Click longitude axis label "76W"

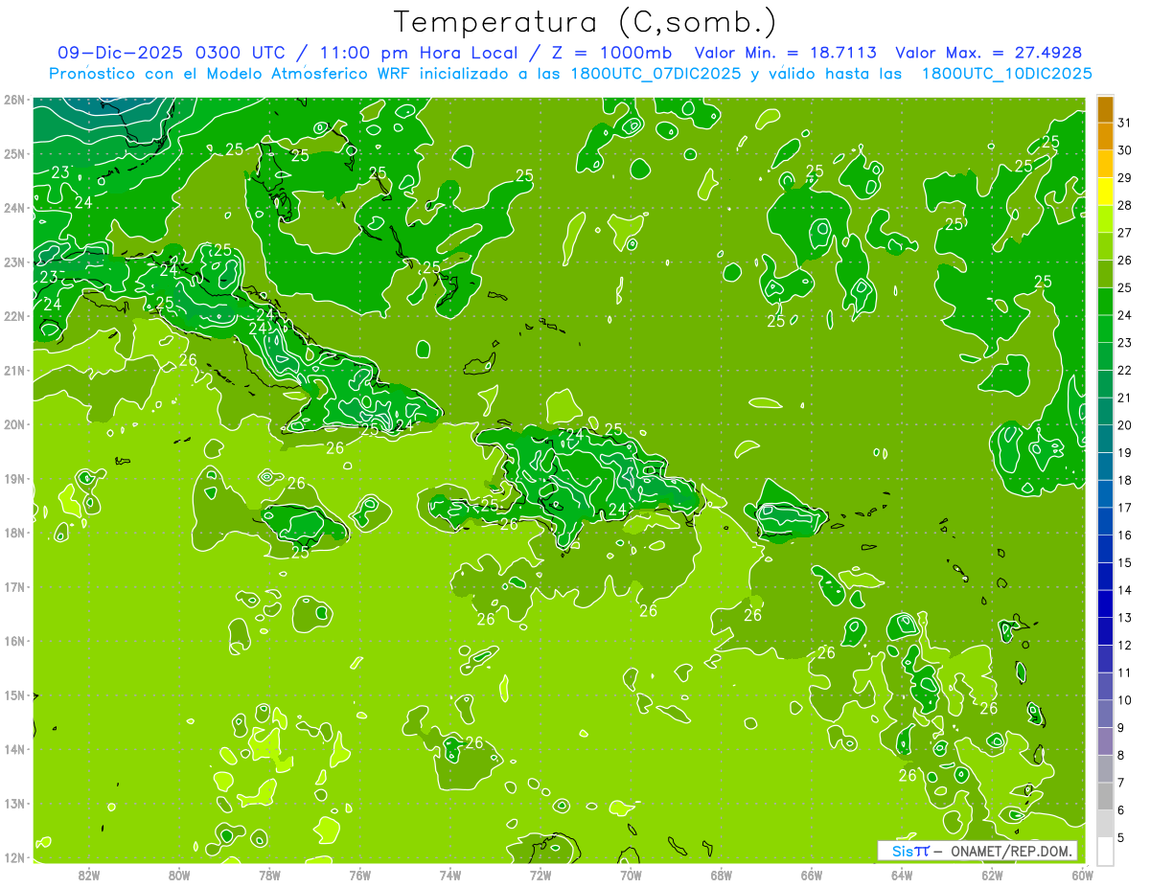click(x=359, y=875)
